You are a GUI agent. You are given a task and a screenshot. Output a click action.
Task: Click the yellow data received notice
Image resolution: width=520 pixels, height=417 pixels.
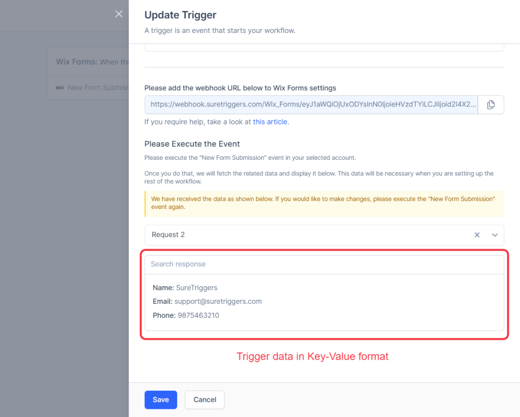[x=324, y=203]
